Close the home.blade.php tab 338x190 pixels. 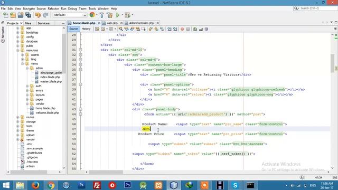point(99,23)
